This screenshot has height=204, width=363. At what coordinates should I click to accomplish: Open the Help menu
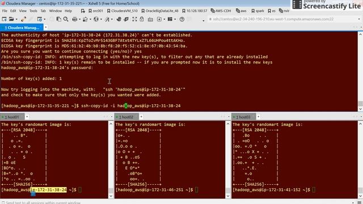(x=68, y=11)
